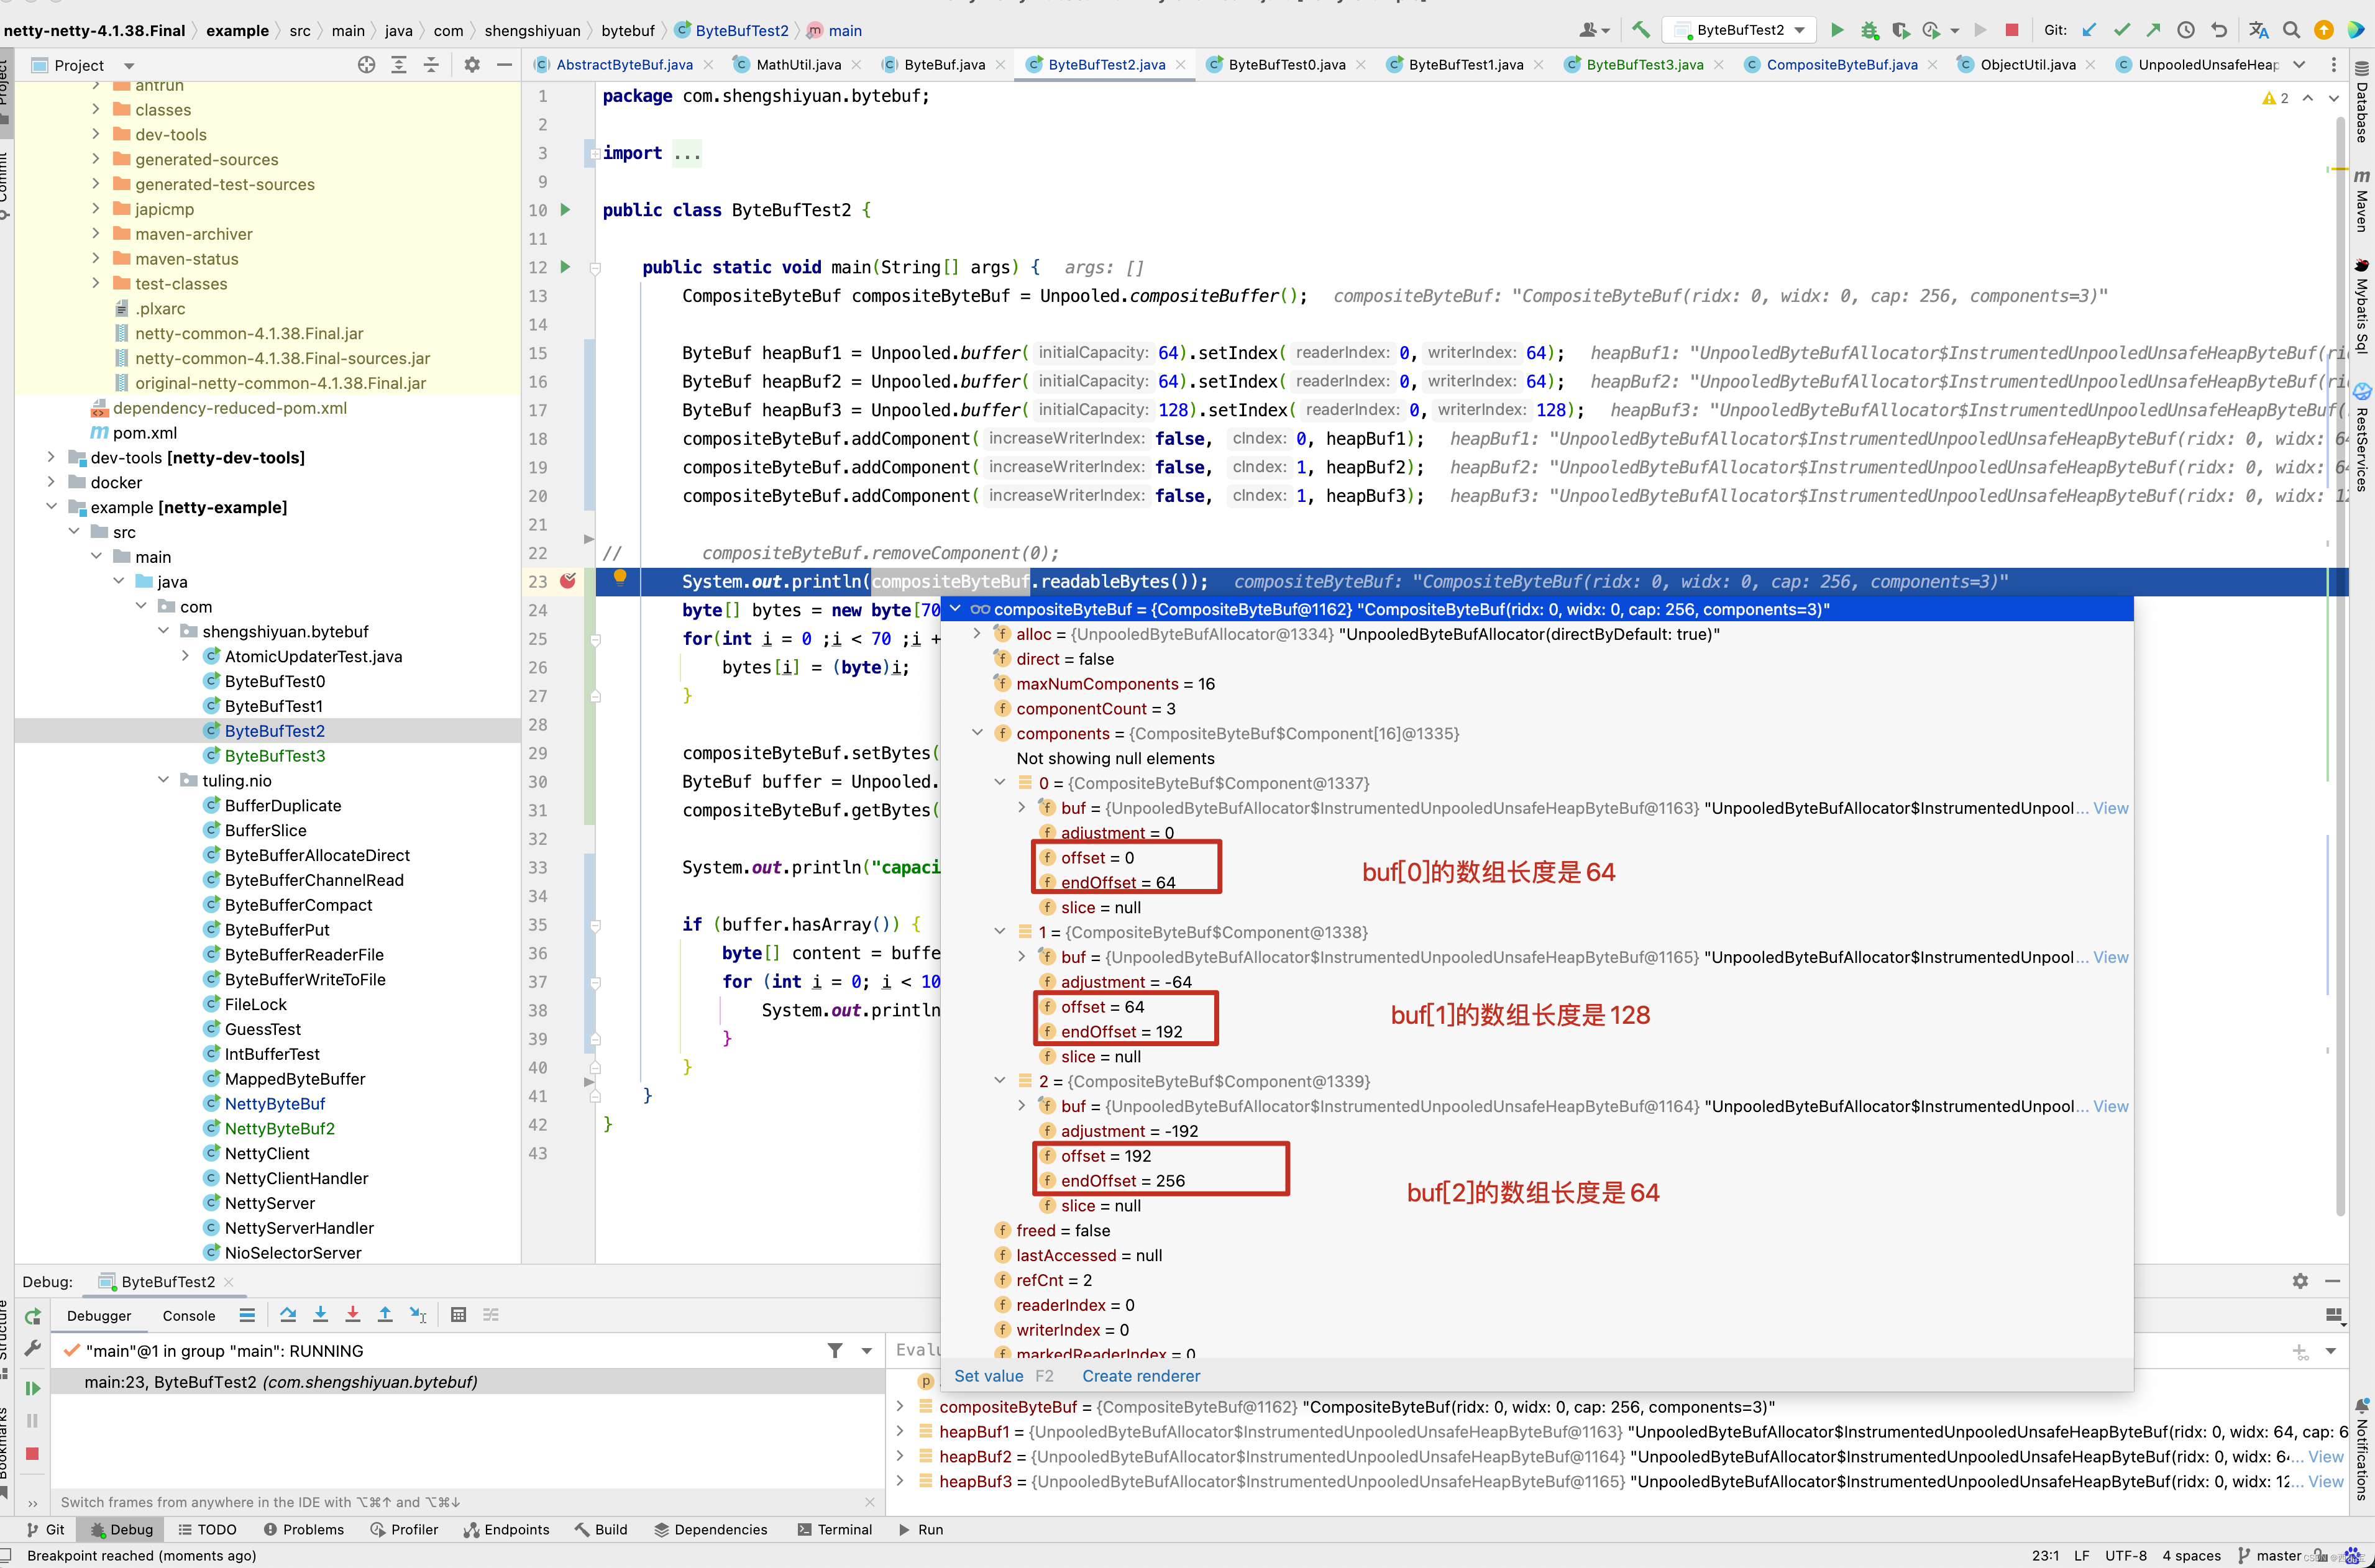The height and width of the screenshot is (1568, 2375).
Task: Collapse the example [netty-example] module
Action: (x=51, y=507)
